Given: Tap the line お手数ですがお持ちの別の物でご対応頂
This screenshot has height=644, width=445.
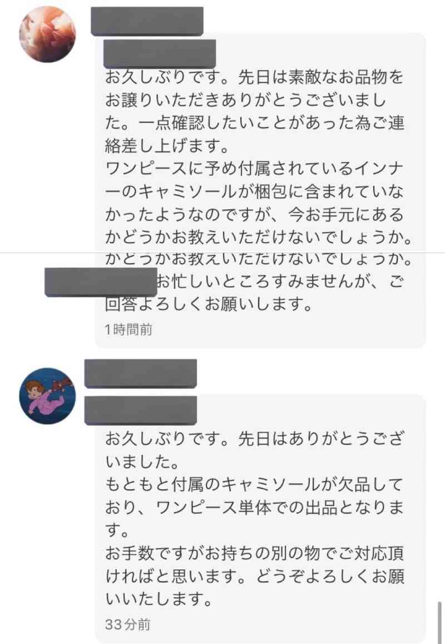Looking at the screenshot, I should (255, 553).
